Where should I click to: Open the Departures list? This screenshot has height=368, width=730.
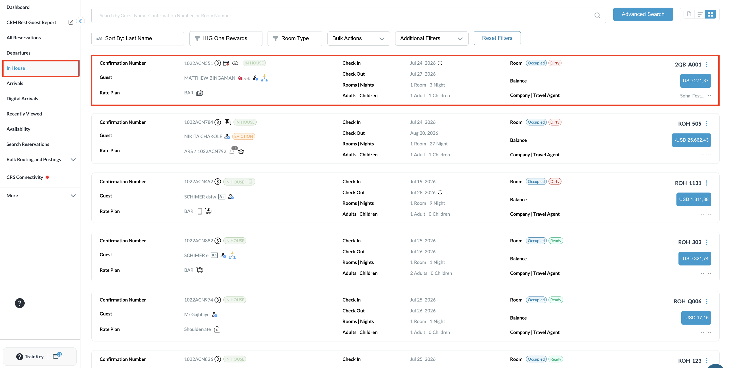19,53
